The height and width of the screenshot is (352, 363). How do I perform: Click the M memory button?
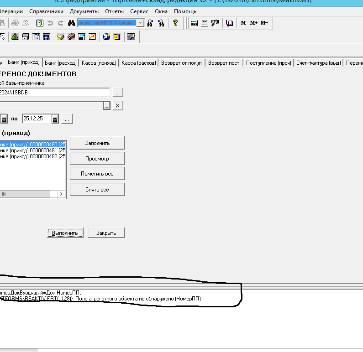243,23
